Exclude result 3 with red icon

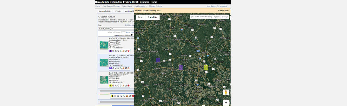(129, 85)
